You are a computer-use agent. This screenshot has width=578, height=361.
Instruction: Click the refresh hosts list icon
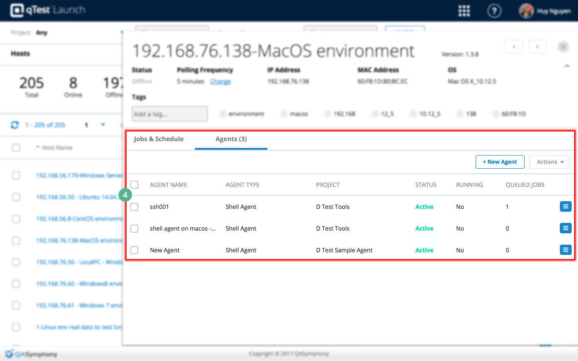(15, 125)
